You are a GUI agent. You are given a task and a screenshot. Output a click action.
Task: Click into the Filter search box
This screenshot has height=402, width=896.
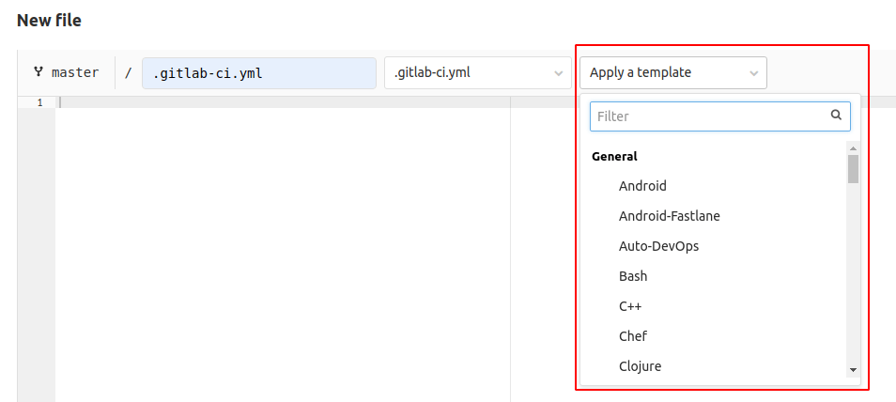(709, 116)
